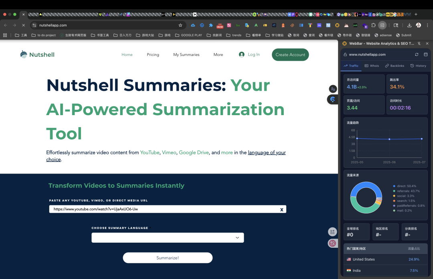This screenshot has height=279, width=433.
Task: Switch to the WebBar History tab
Action: coord(418,66)
